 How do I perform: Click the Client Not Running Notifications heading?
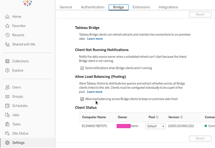(x=102, y=50)
